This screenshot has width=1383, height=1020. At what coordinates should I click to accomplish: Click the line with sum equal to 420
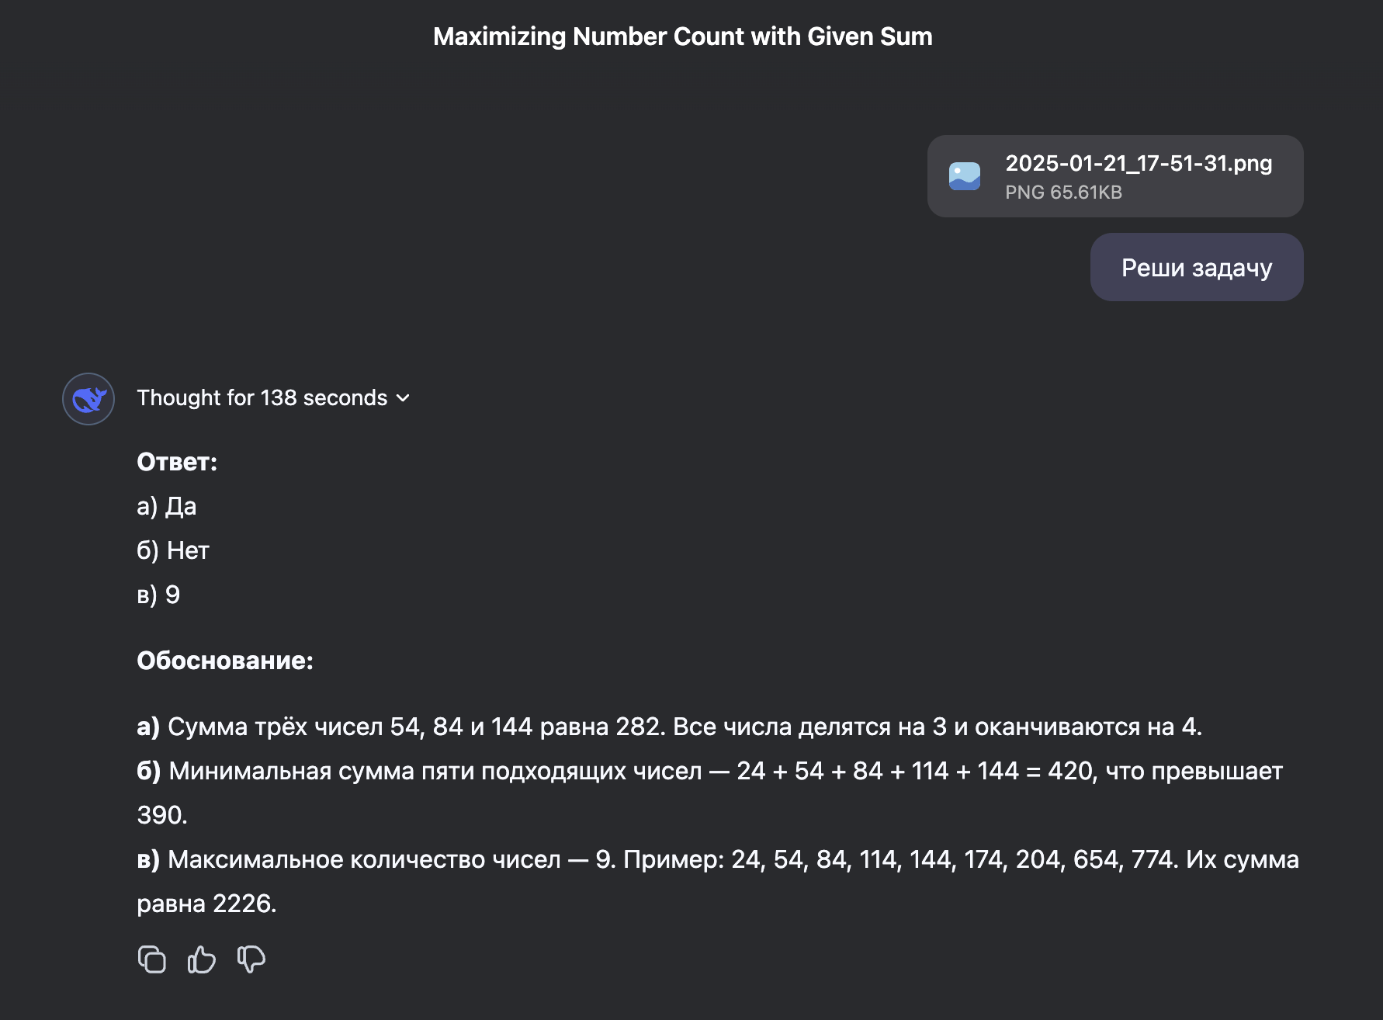tap(709, 771)
